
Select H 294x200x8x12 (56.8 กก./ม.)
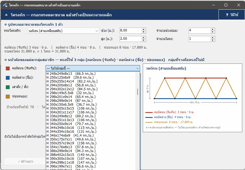91,85
